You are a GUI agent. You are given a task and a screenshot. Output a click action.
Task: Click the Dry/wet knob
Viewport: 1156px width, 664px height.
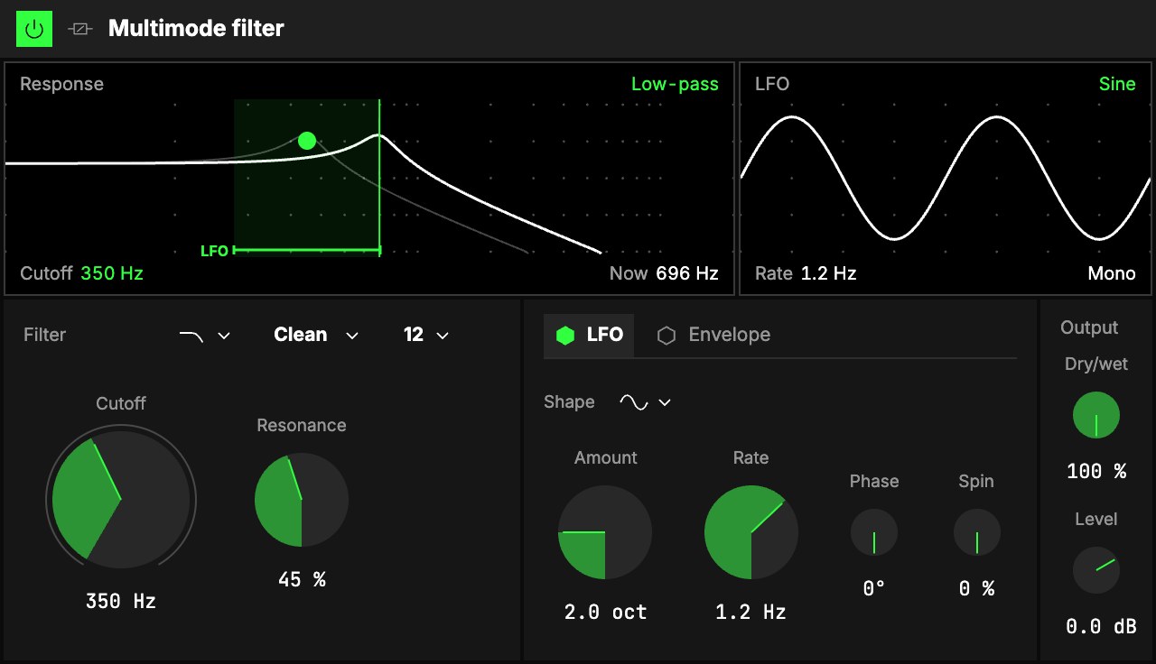[1096, 415]
